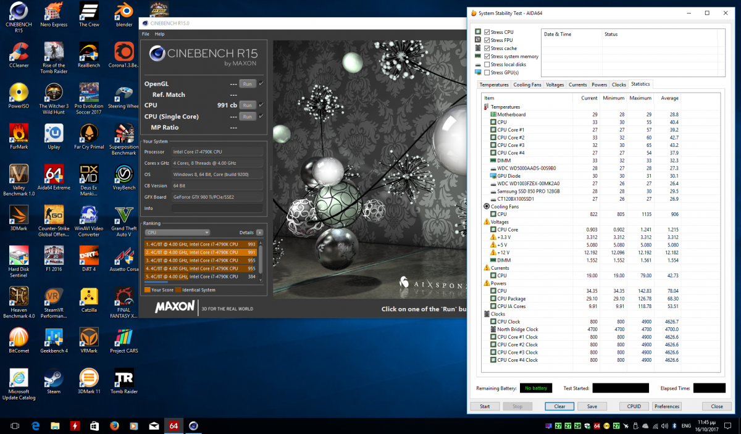Enable the Stress local disks checkbox
Screen dimensions: 741x434
tap(487, 64)
